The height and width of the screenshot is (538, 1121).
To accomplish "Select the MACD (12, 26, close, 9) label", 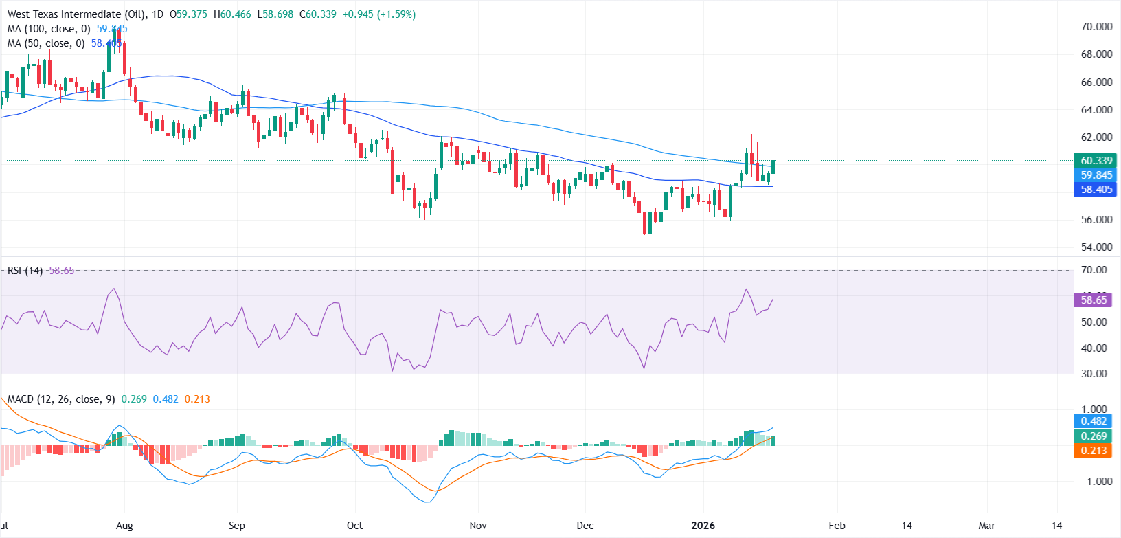I will click(61, 399).
